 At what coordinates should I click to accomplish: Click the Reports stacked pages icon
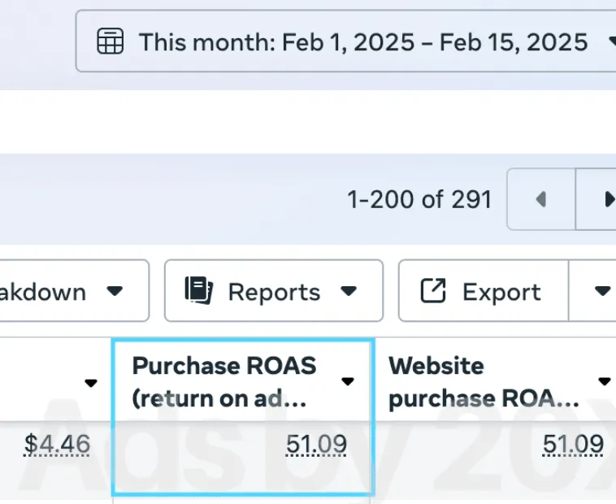point(199,291)
